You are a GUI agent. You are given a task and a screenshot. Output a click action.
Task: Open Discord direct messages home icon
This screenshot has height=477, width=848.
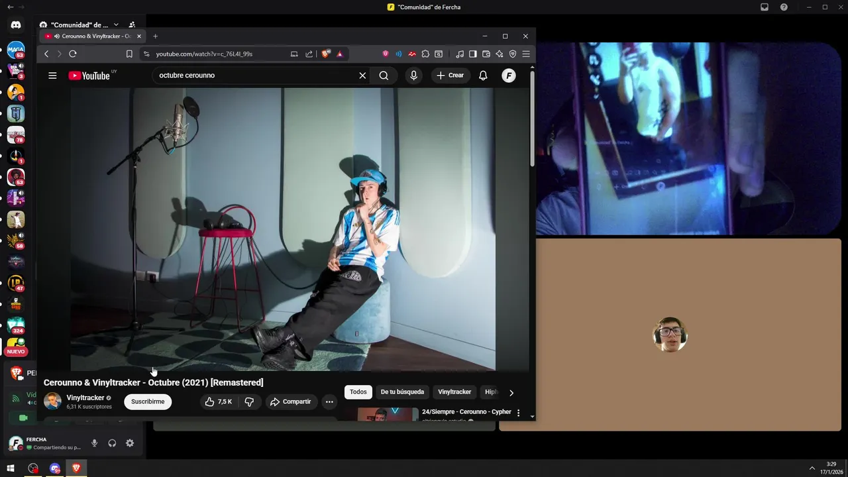point(16,25)
